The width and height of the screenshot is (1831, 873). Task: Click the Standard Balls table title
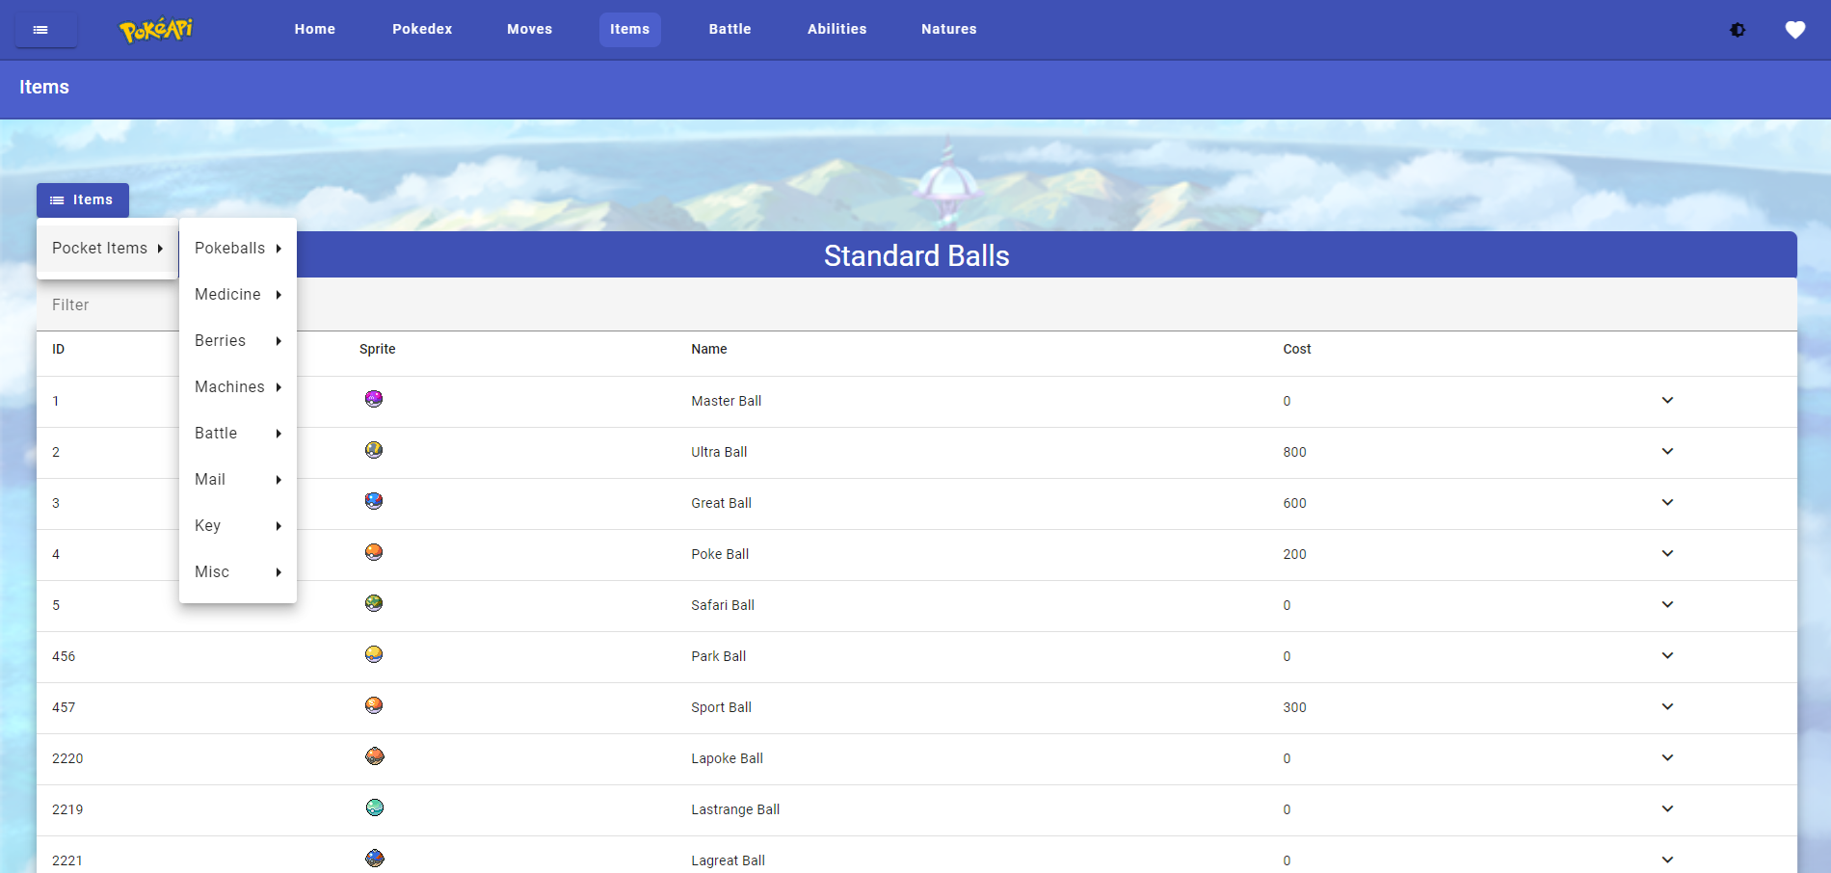[x=916, y=256]
